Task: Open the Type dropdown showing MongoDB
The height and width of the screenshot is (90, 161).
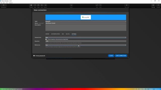Action: [x=86, y=21]
